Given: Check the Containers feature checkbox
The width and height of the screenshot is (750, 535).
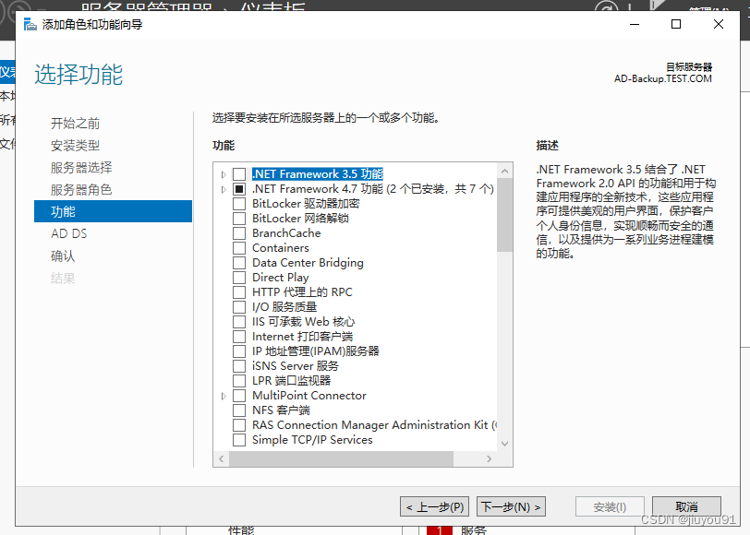Looking at the screenshot, I should pos(239,248).
